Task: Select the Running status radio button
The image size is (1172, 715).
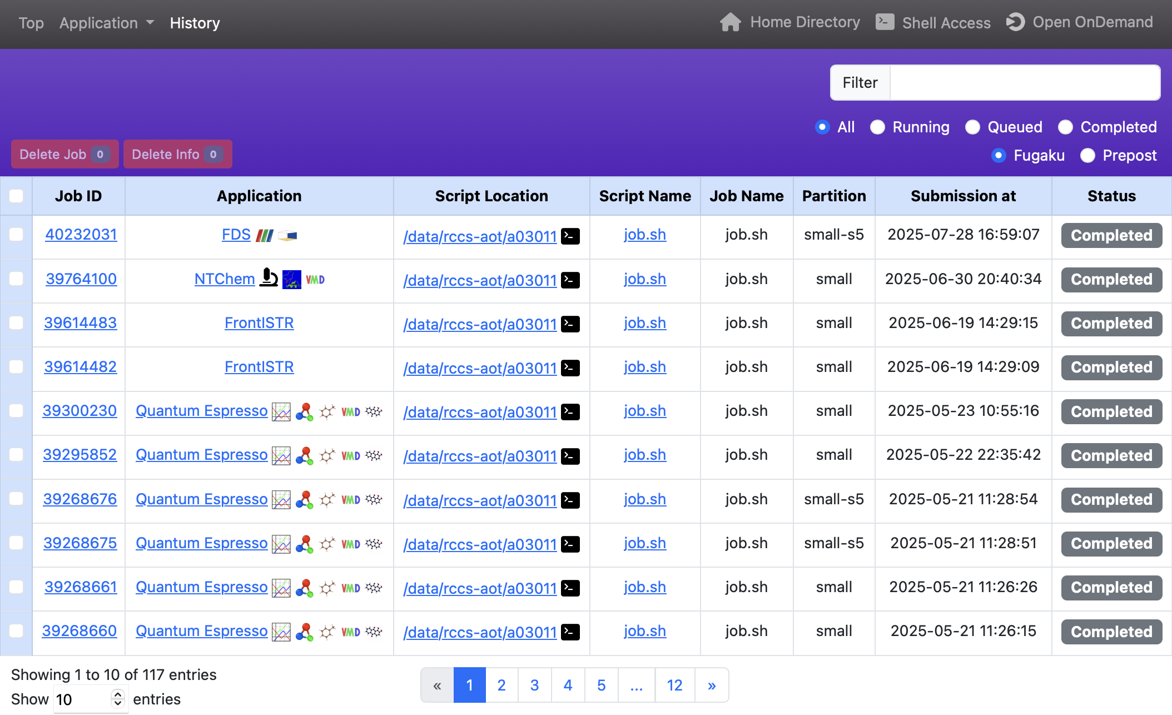Action: click(877, 127)
